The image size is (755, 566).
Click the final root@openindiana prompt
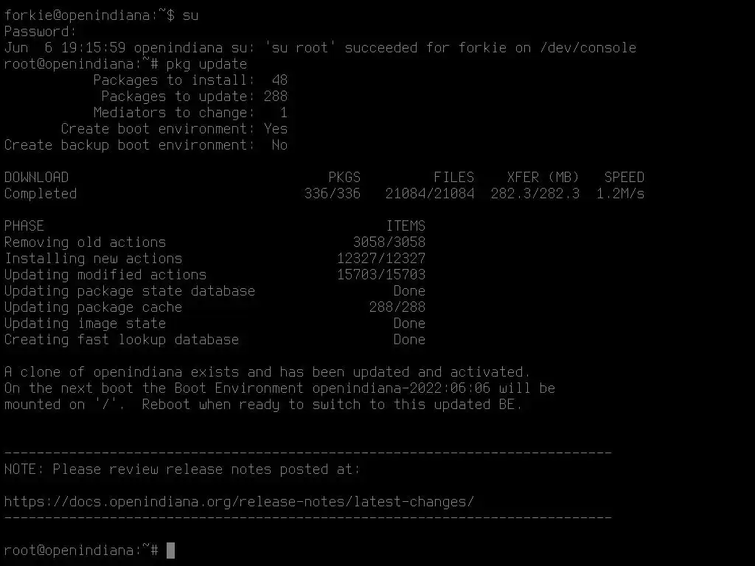[x=81, y=550]
